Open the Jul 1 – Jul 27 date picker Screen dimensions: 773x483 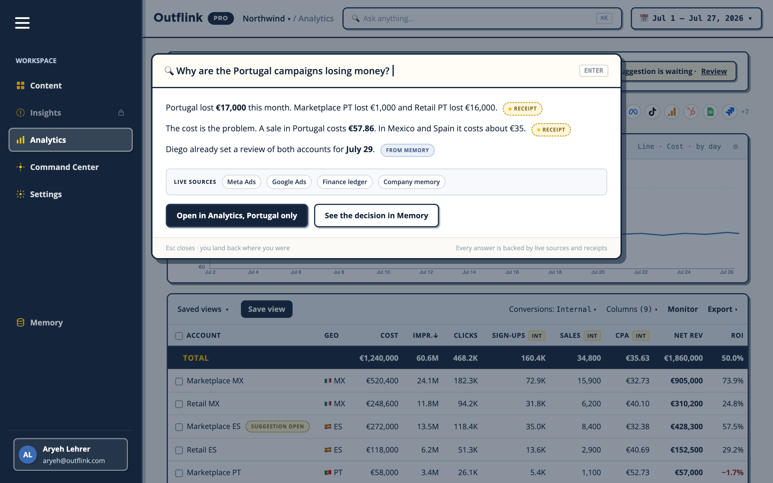click(x=696, y=18)
